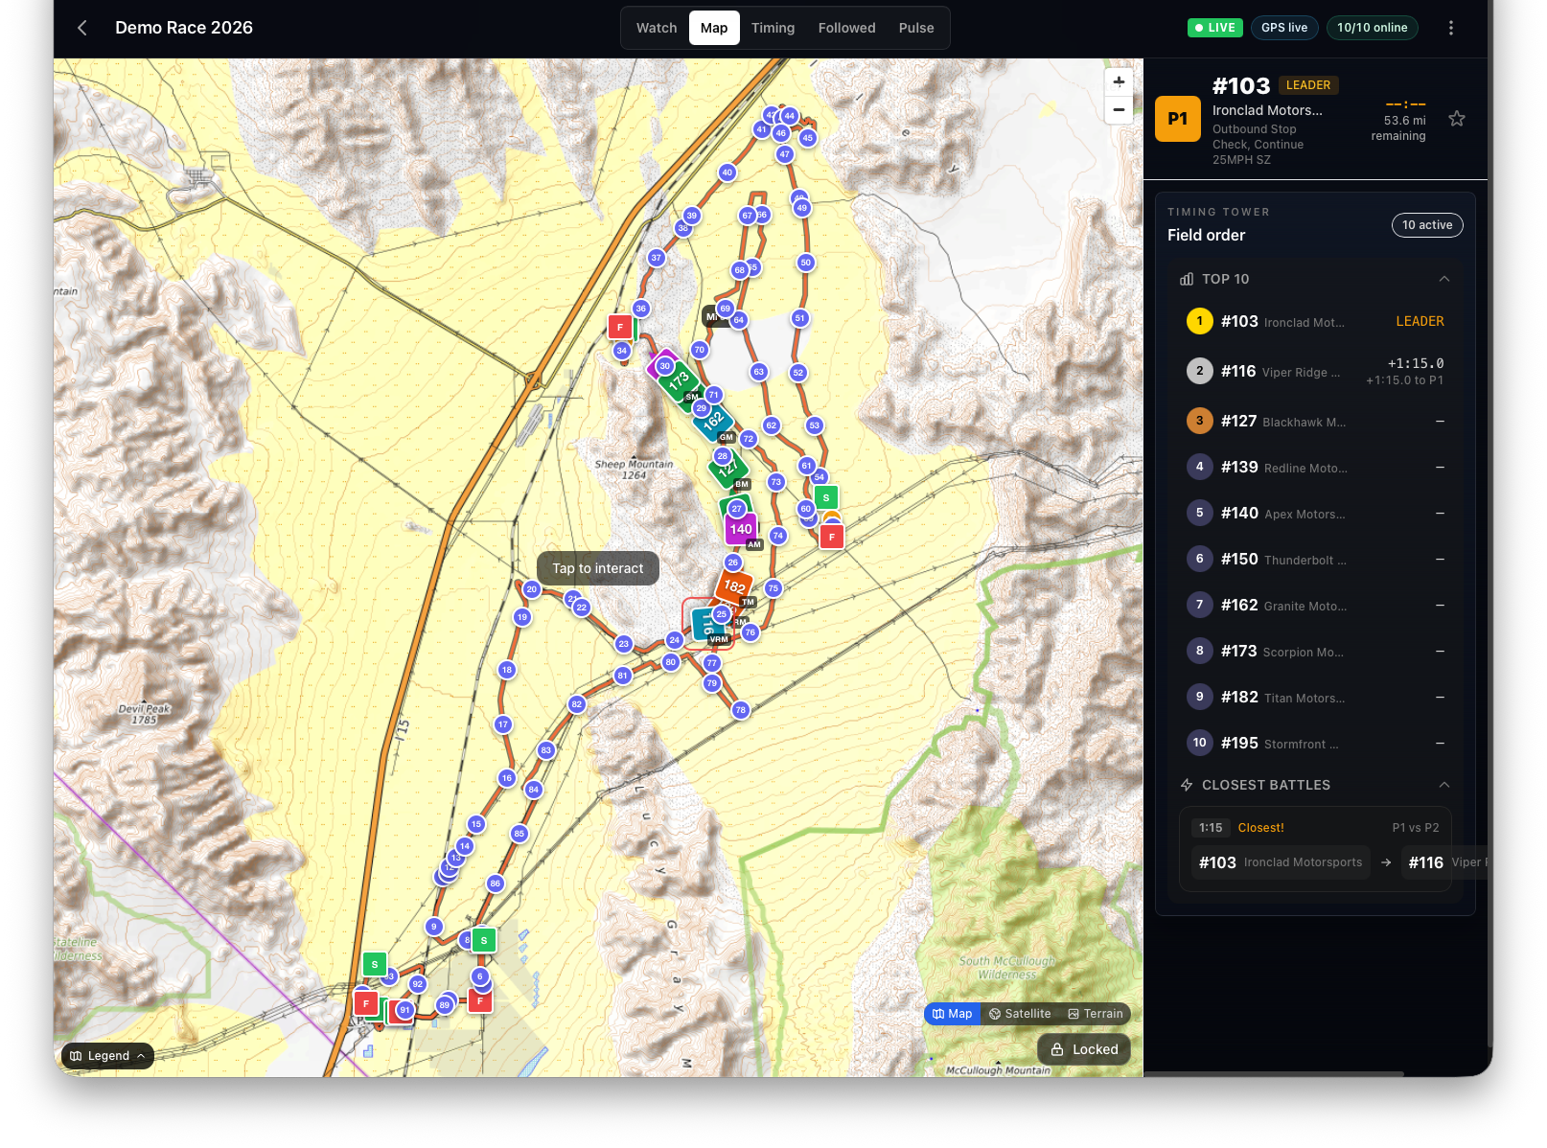Click the red F finish marker near waypoint 34

620,328
